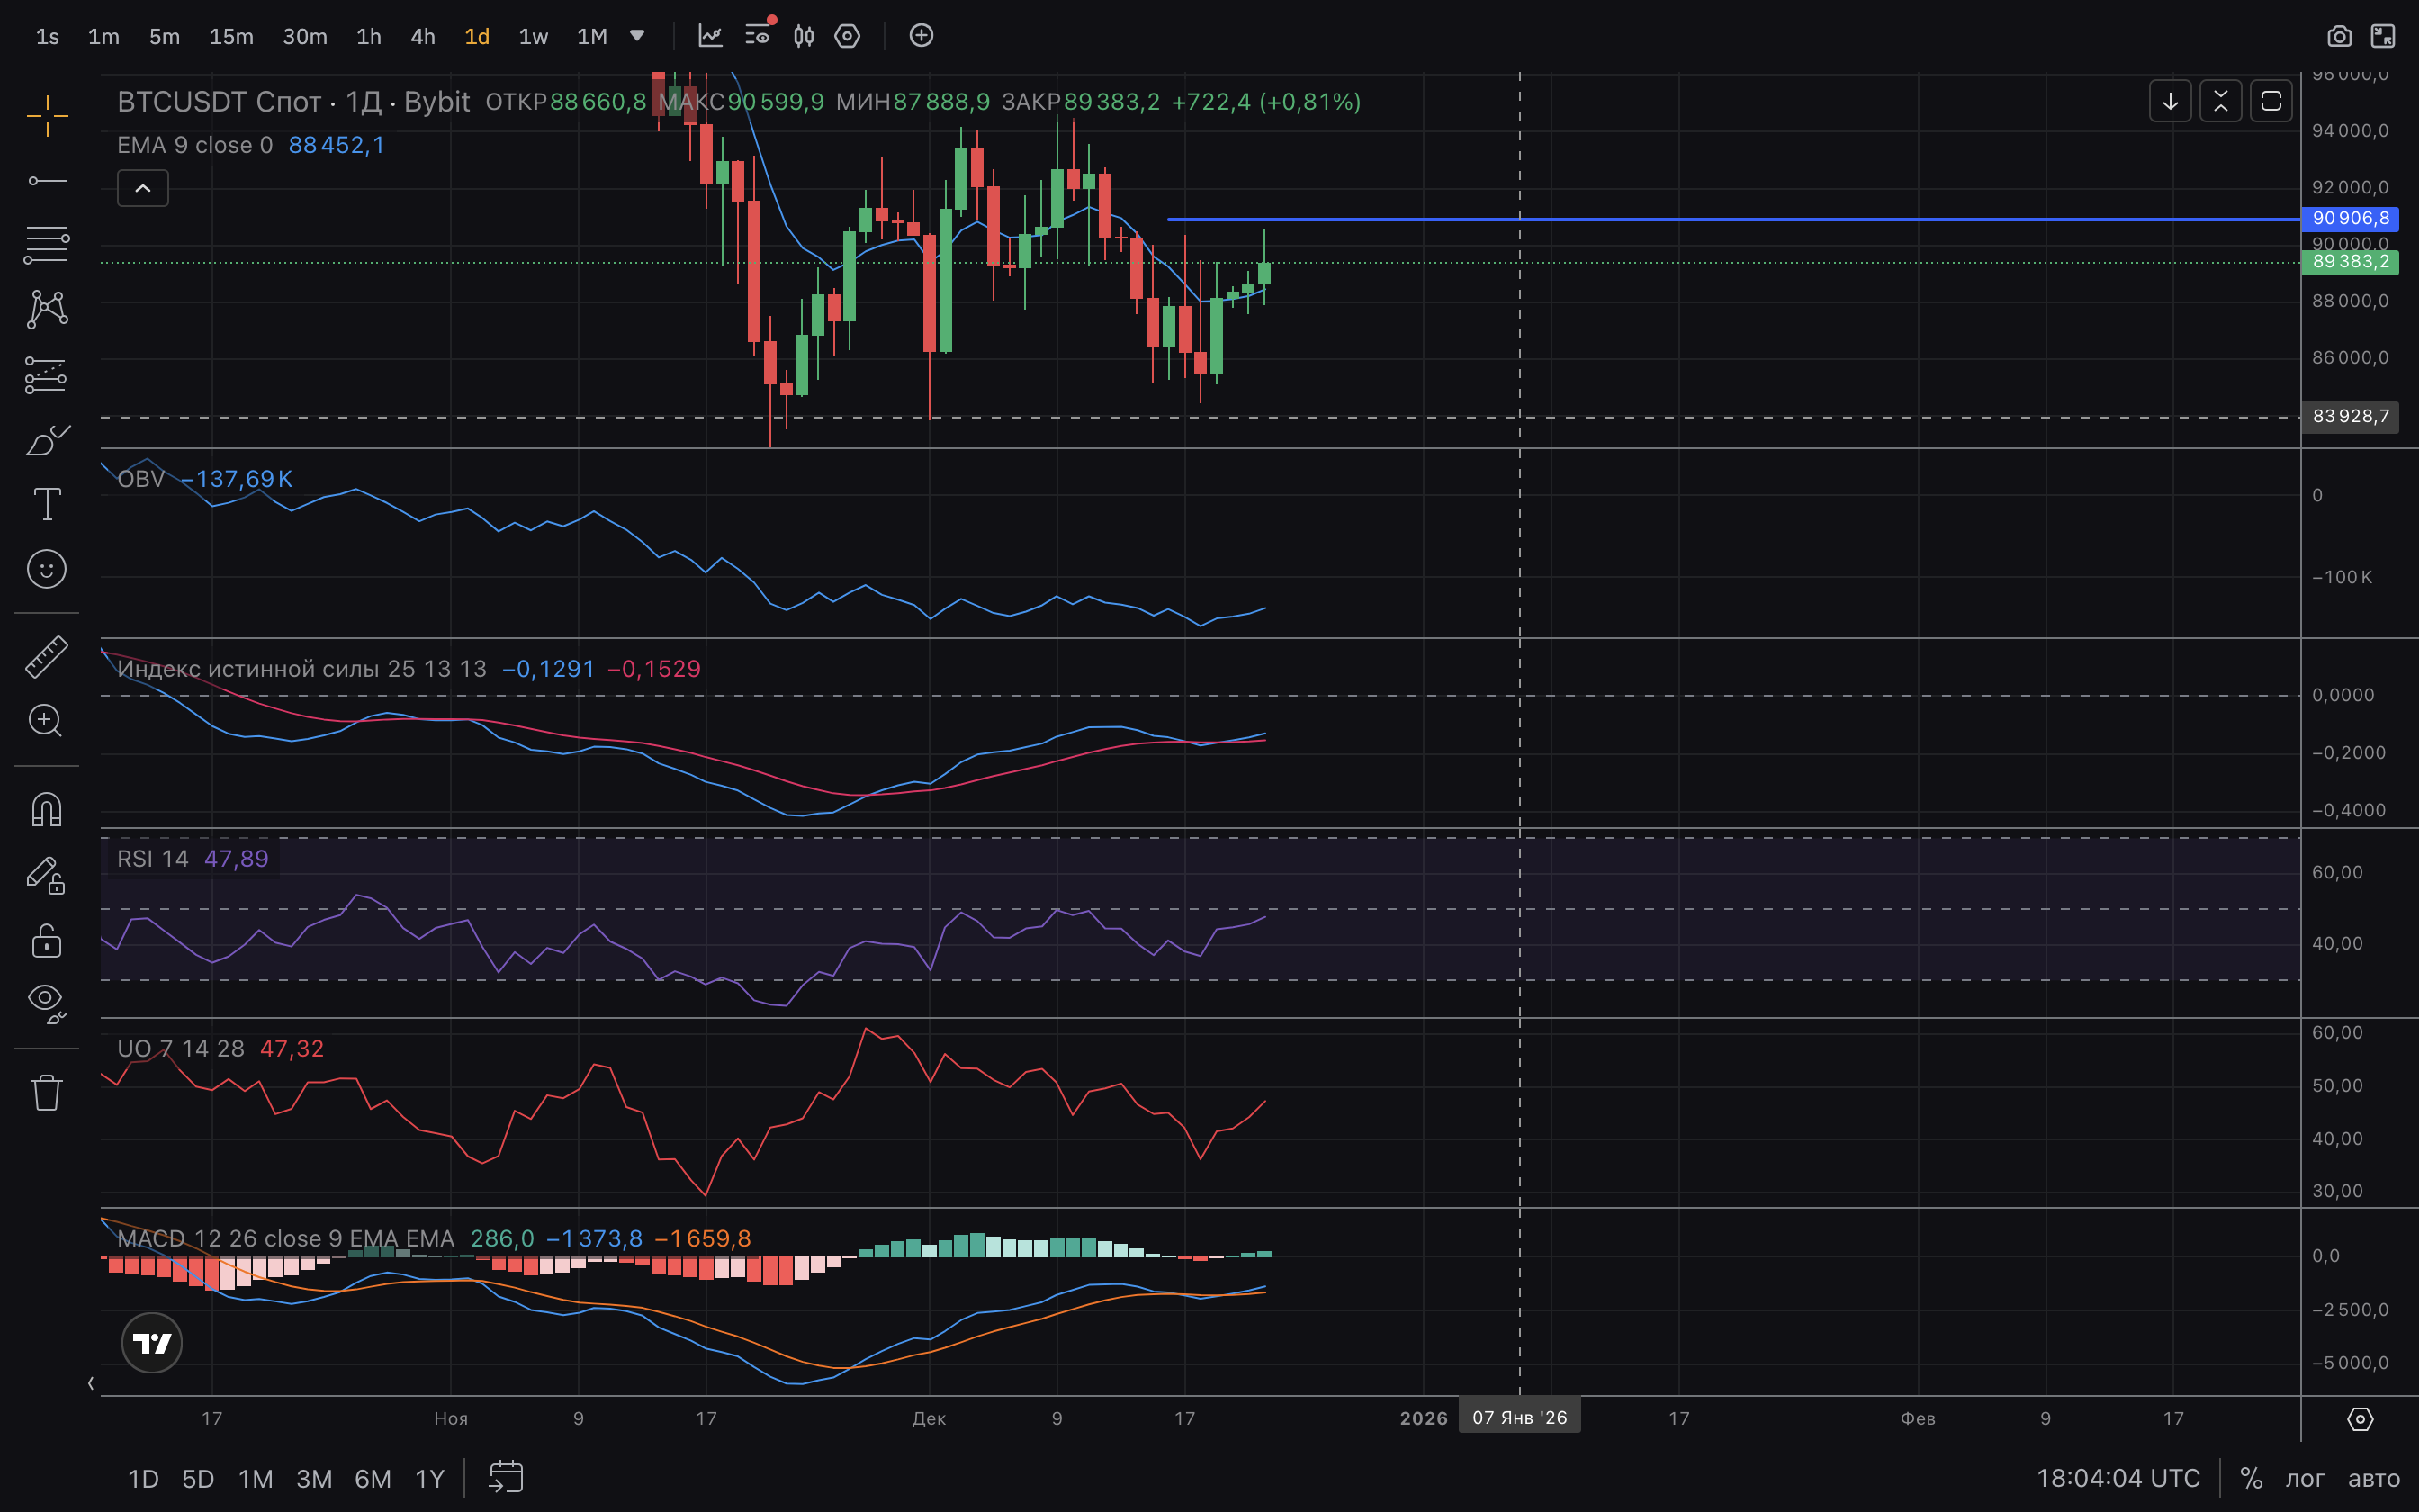Switch to the 4h timeframe

pyautogui.click(x=423, y=37)
